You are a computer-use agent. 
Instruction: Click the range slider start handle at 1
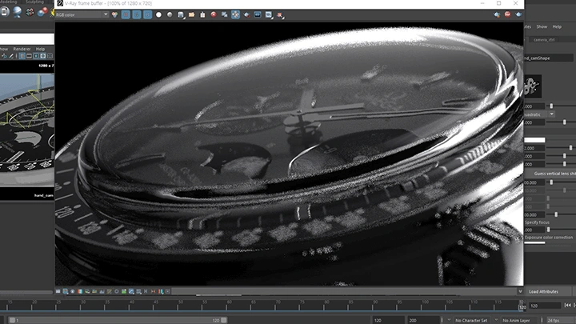12,320
